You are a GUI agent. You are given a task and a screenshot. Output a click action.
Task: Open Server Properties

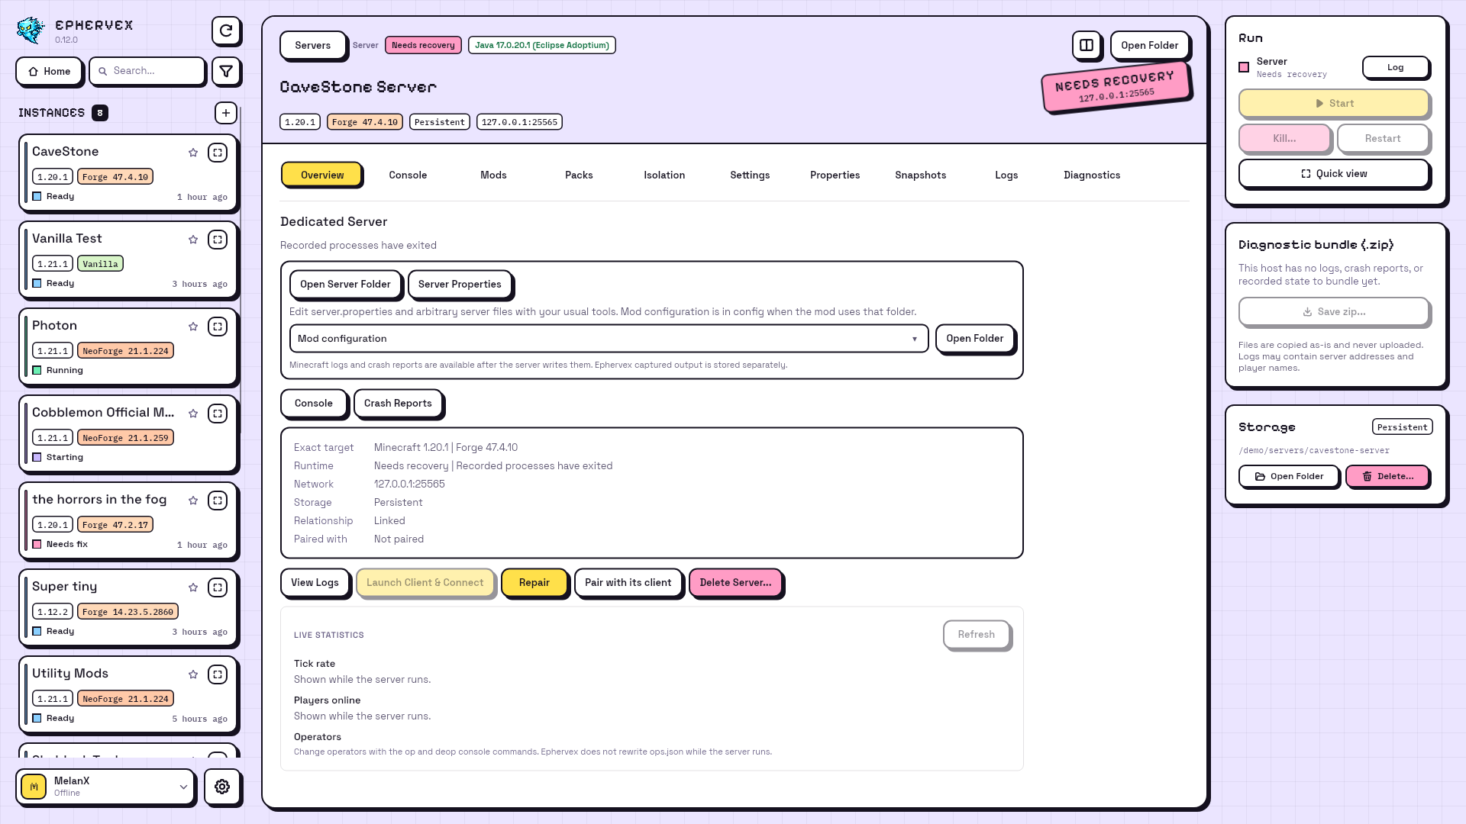[460, 284]
